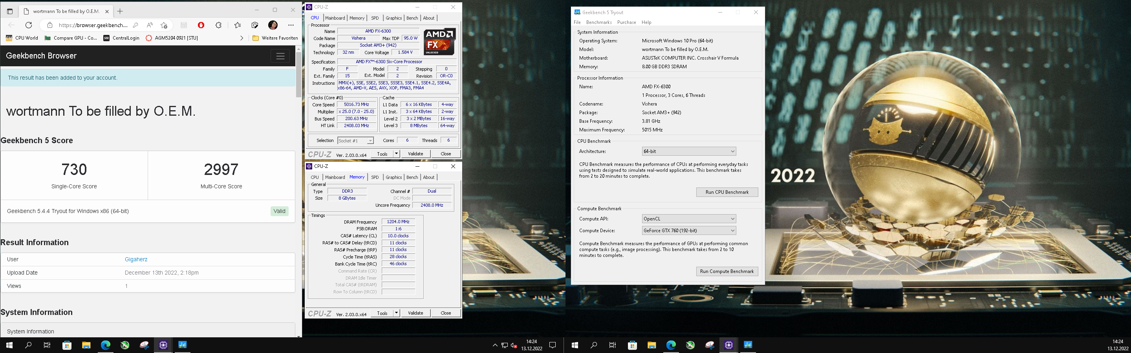Expand Tools dropdown arrow in CPU-Z Memory window
The image size is (1131, 353).
click(x=397, y=313)
